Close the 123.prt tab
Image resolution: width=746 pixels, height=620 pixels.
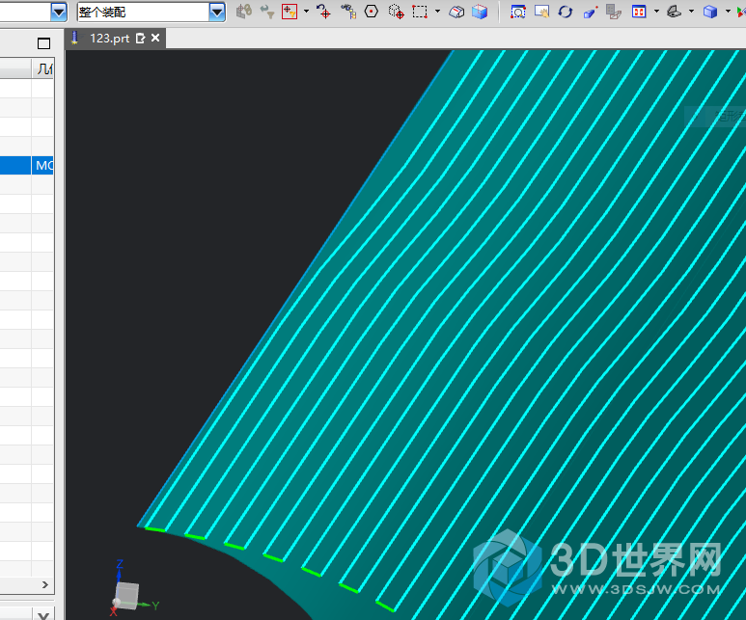click(155, 38)
